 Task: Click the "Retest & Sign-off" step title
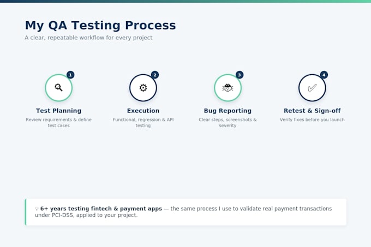(x=312, y=111)
